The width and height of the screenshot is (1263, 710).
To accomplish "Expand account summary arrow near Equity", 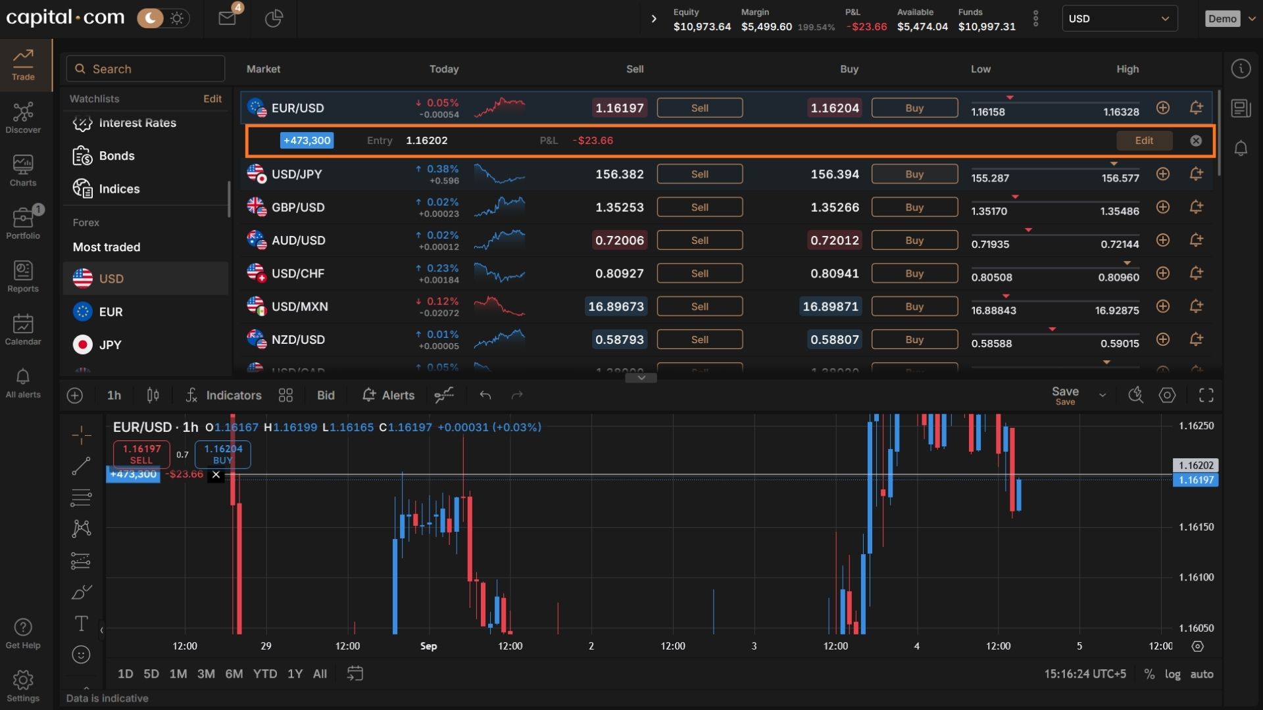I will (653, 18).
